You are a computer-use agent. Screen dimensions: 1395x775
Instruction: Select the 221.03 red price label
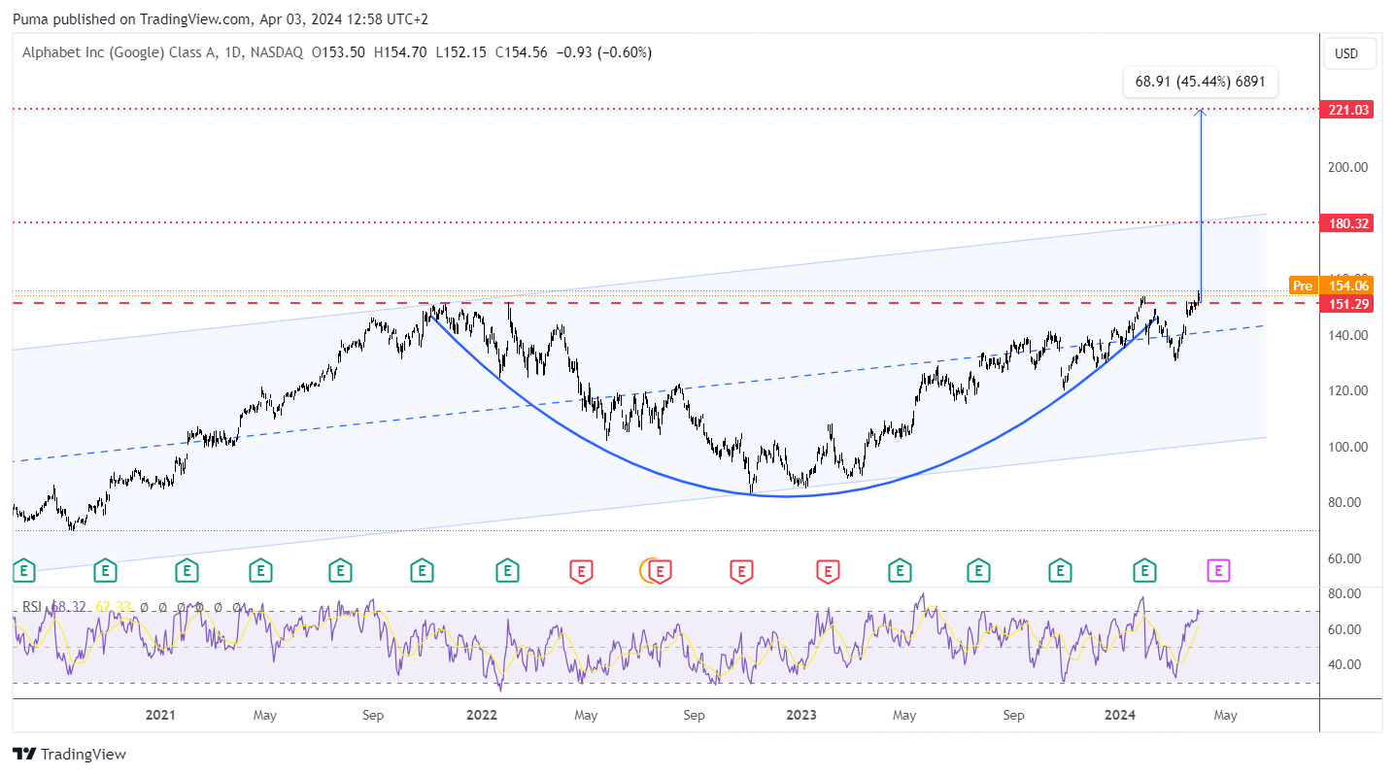coord(1346,110)
